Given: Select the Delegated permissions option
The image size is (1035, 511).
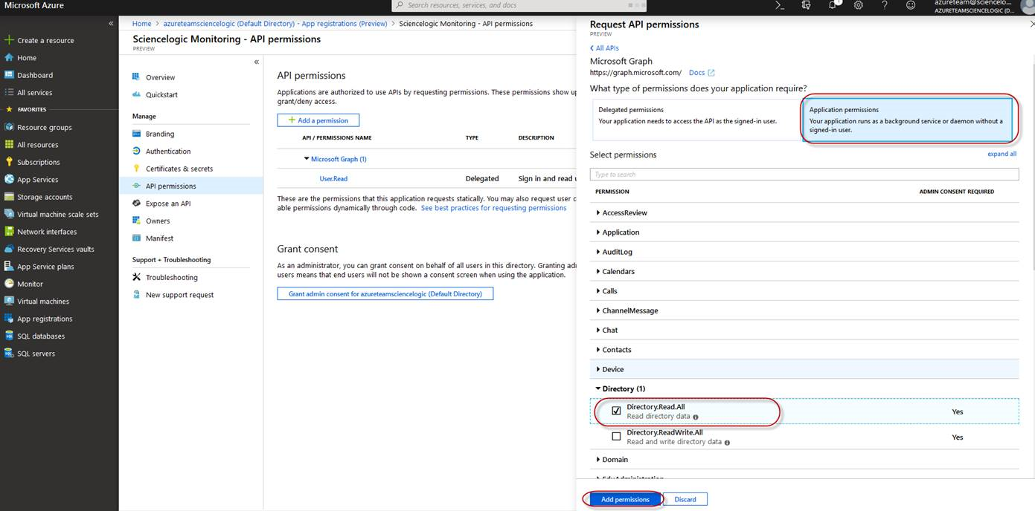Looking at the screenshot, I should [x=693, y=120].
